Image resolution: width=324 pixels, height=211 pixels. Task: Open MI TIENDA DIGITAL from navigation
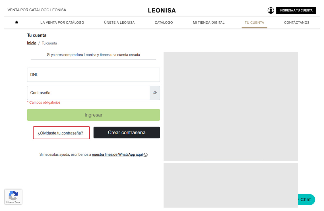coord(209,22)
